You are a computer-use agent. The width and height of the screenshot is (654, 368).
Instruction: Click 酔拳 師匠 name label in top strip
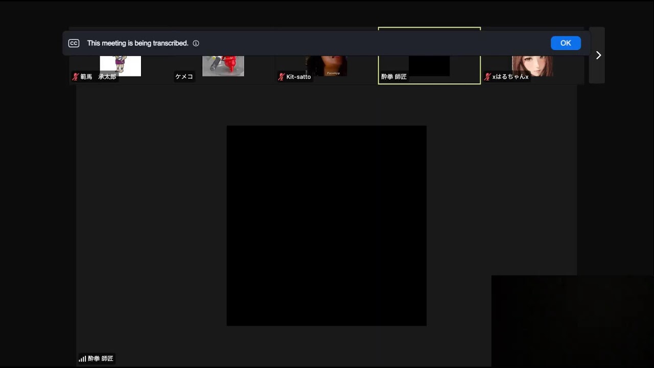point(394,77)
